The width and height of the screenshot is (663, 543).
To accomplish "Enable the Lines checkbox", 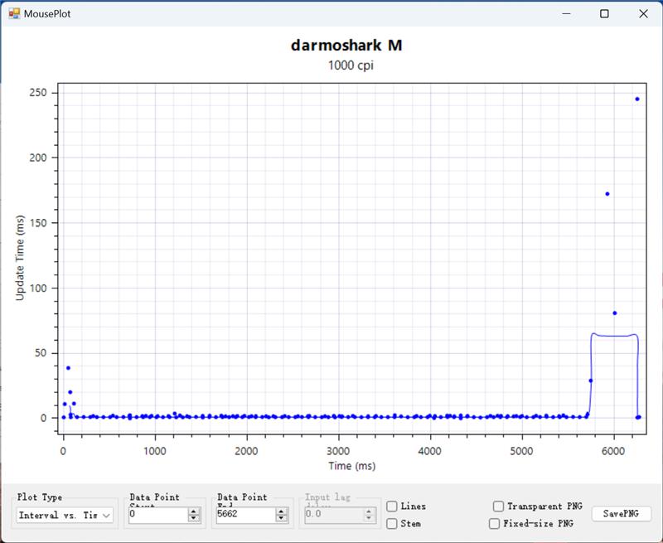I will [x=392, y=507].
